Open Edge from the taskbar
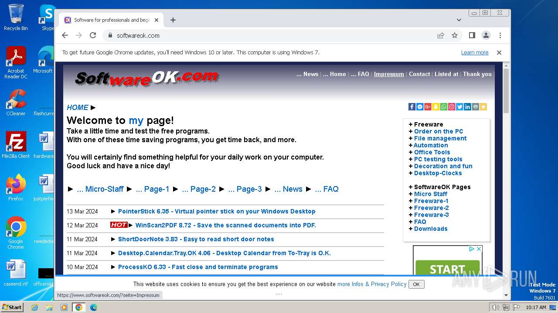 pos(93,307)
